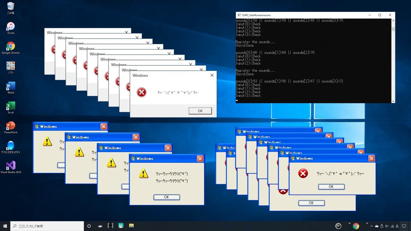Click the Chrome icon in the taskbar

click(356, 226)
